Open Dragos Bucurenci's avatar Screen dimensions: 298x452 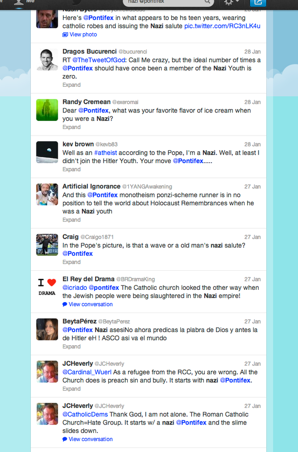point(47,60)
